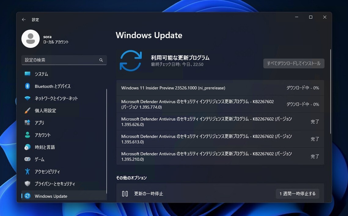
Task: Select the システム sidebar icon
Action: (x=27, y=74)
